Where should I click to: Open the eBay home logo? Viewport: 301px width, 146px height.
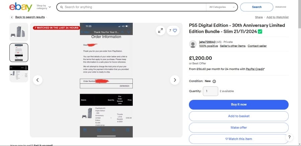[21, 7]
